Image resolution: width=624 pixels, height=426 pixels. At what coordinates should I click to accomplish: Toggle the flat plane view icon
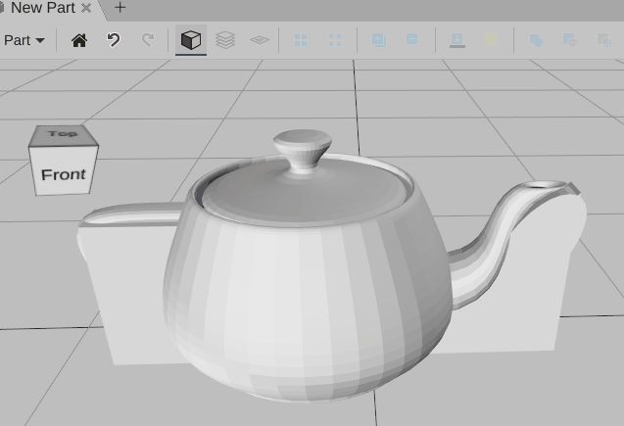pos(260,40)
